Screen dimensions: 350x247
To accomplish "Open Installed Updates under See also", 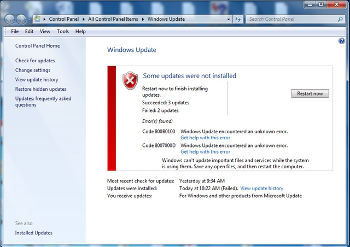I will click(x=34, y=233).
